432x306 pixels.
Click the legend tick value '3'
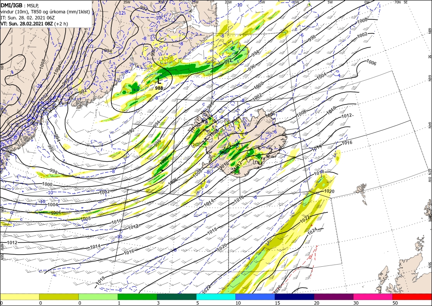point(158,303)
